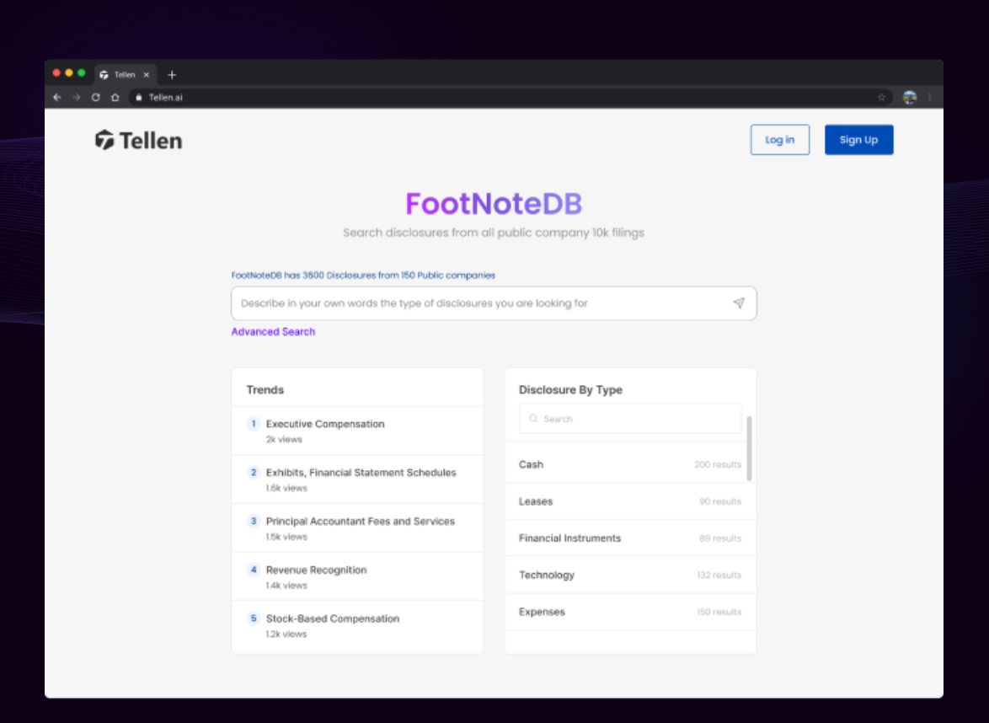
Task: Click the Tellen logo icon
Action: (x=104, y=140)
